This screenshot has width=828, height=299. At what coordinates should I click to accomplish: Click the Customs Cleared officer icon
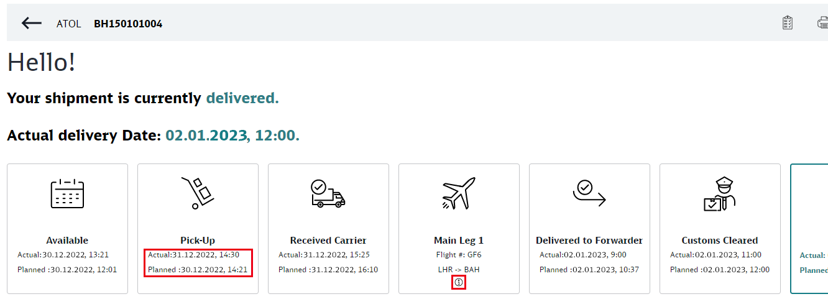click(720, 195)
